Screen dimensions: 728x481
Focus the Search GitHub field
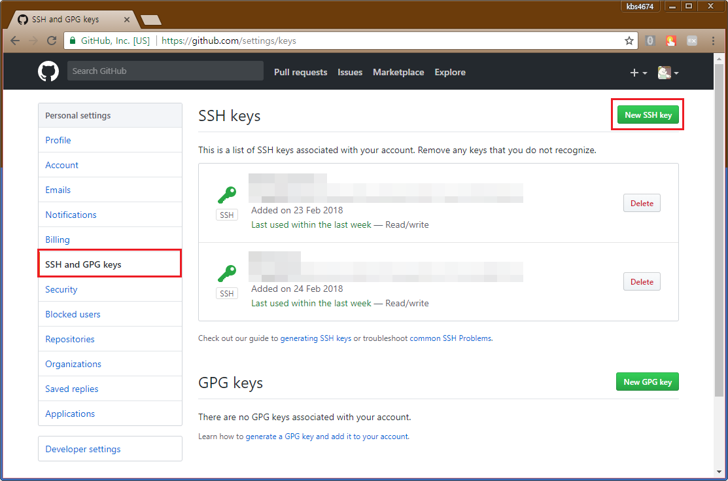pos(165,71)
